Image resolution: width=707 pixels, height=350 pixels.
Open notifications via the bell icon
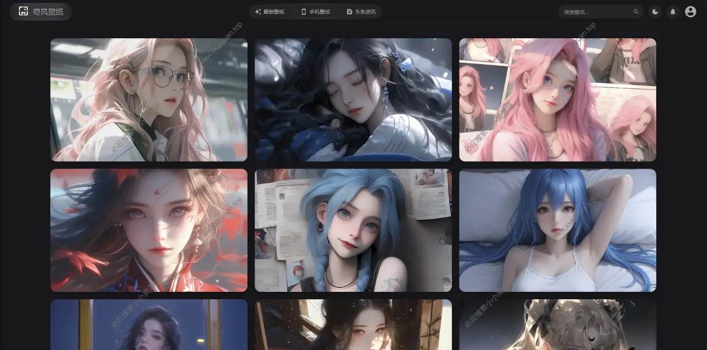(x=673, y=11)
